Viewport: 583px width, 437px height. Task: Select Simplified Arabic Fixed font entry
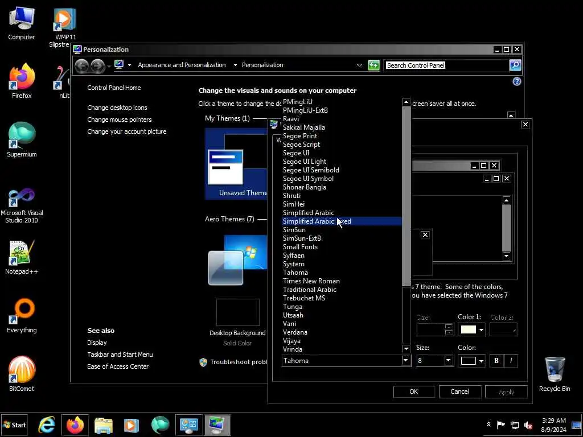[x=342, y=221]
